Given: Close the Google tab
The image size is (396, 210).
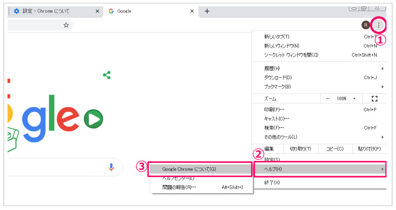Looking at the screenshot, I should coord(192,11).
